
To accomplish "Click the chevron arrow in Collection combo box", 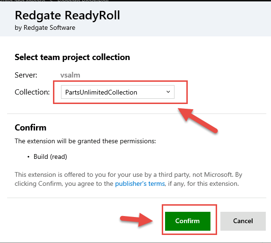I will point(168,92).
